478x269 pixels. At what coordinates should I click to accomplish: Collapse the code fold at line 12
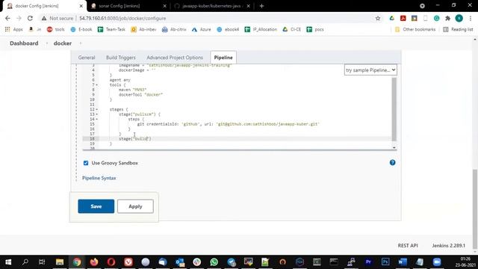coord(97,109)
